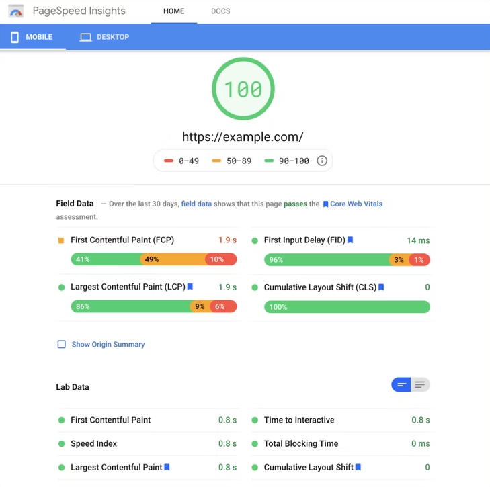Image resolution: width=490 pixels, height=487 pixels.
Task: Click the bookmark icon next to Lab Data Cumulative Layout Shift
Action: 358,467
